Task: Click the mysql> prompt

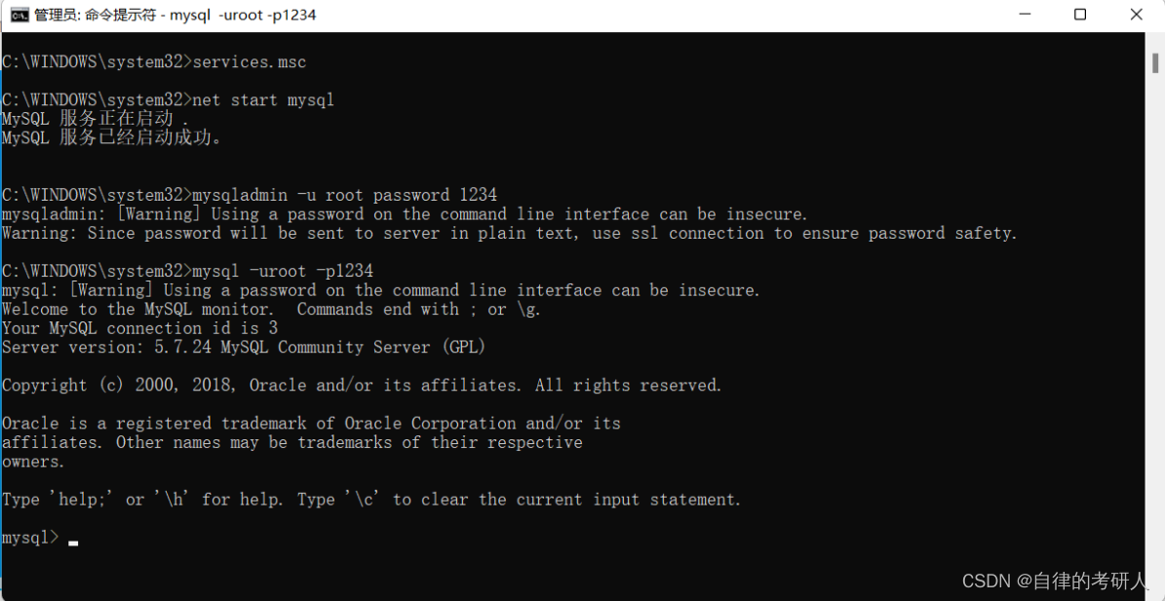Action: pos(29,536)
